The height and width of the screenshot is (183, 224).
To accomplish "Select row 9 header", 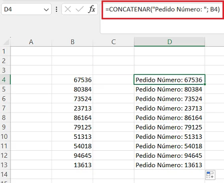I will tap(5, 127).
